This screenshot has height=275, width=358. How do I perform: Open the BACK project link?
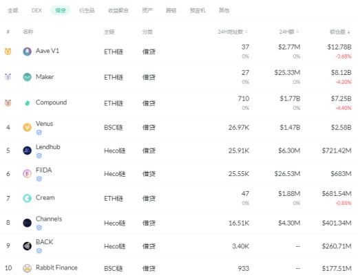pos(45,242)
